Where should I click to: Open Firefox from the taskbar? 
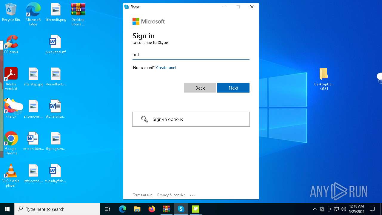click(x=152, y=209)
